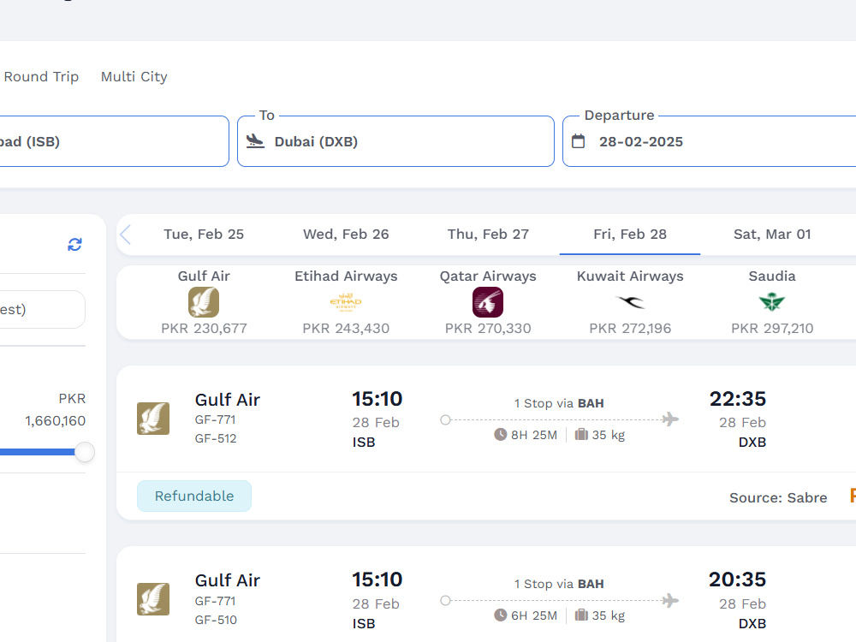
Task: Click Gulf Air logo on GF-510 flight card
Action: coord(153,599)
